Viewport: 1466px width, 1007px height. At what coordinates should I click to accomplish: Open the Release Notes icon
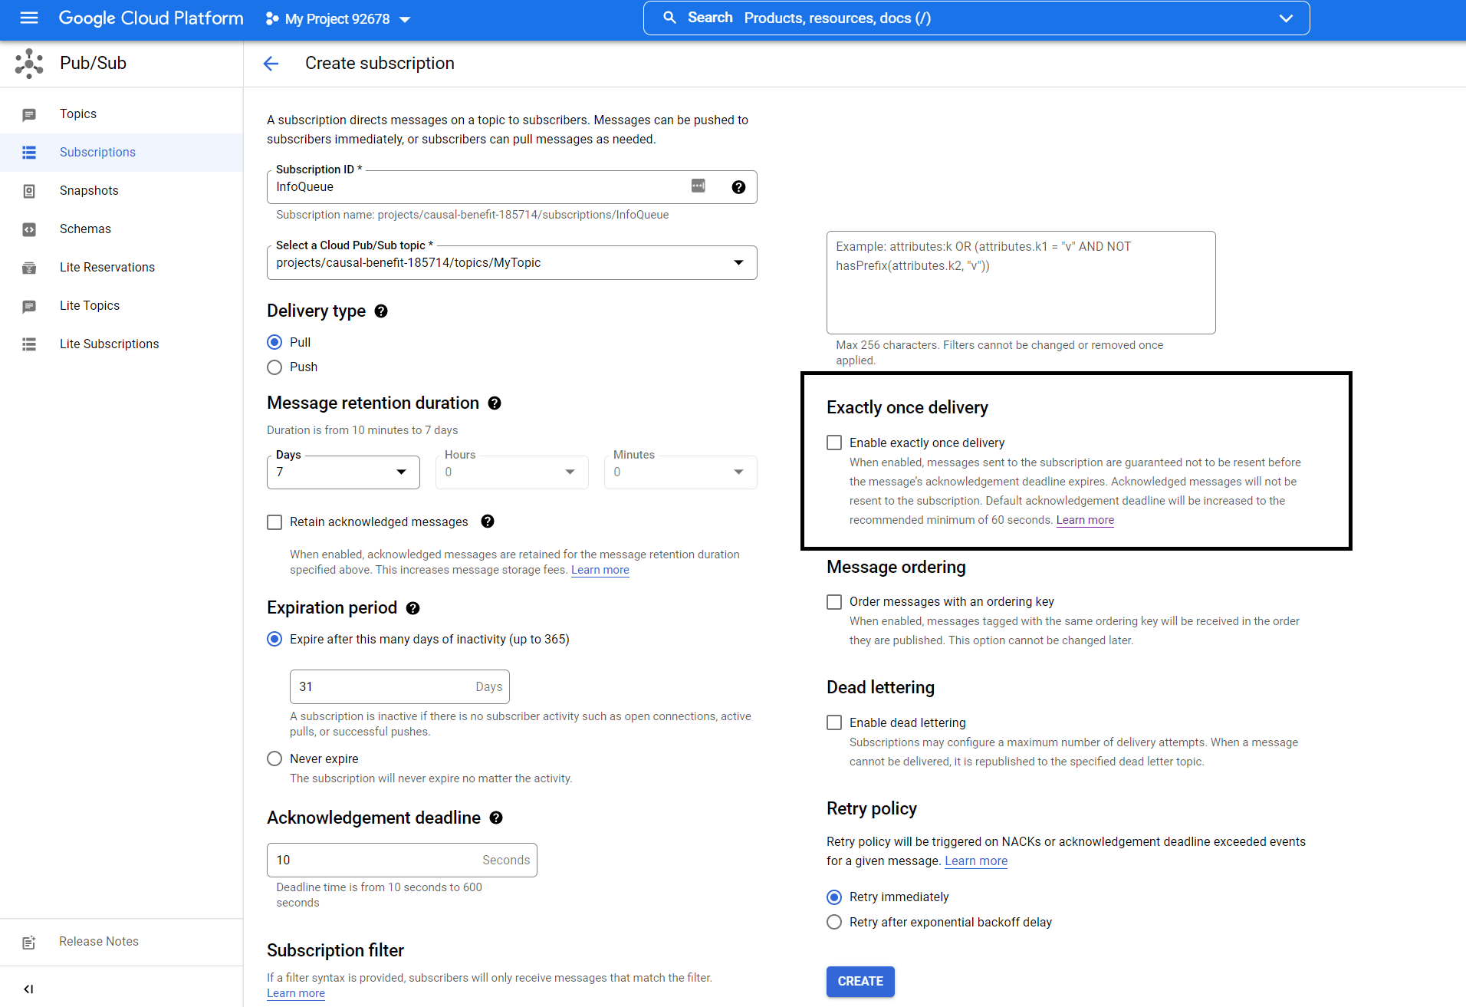[29, 942]
